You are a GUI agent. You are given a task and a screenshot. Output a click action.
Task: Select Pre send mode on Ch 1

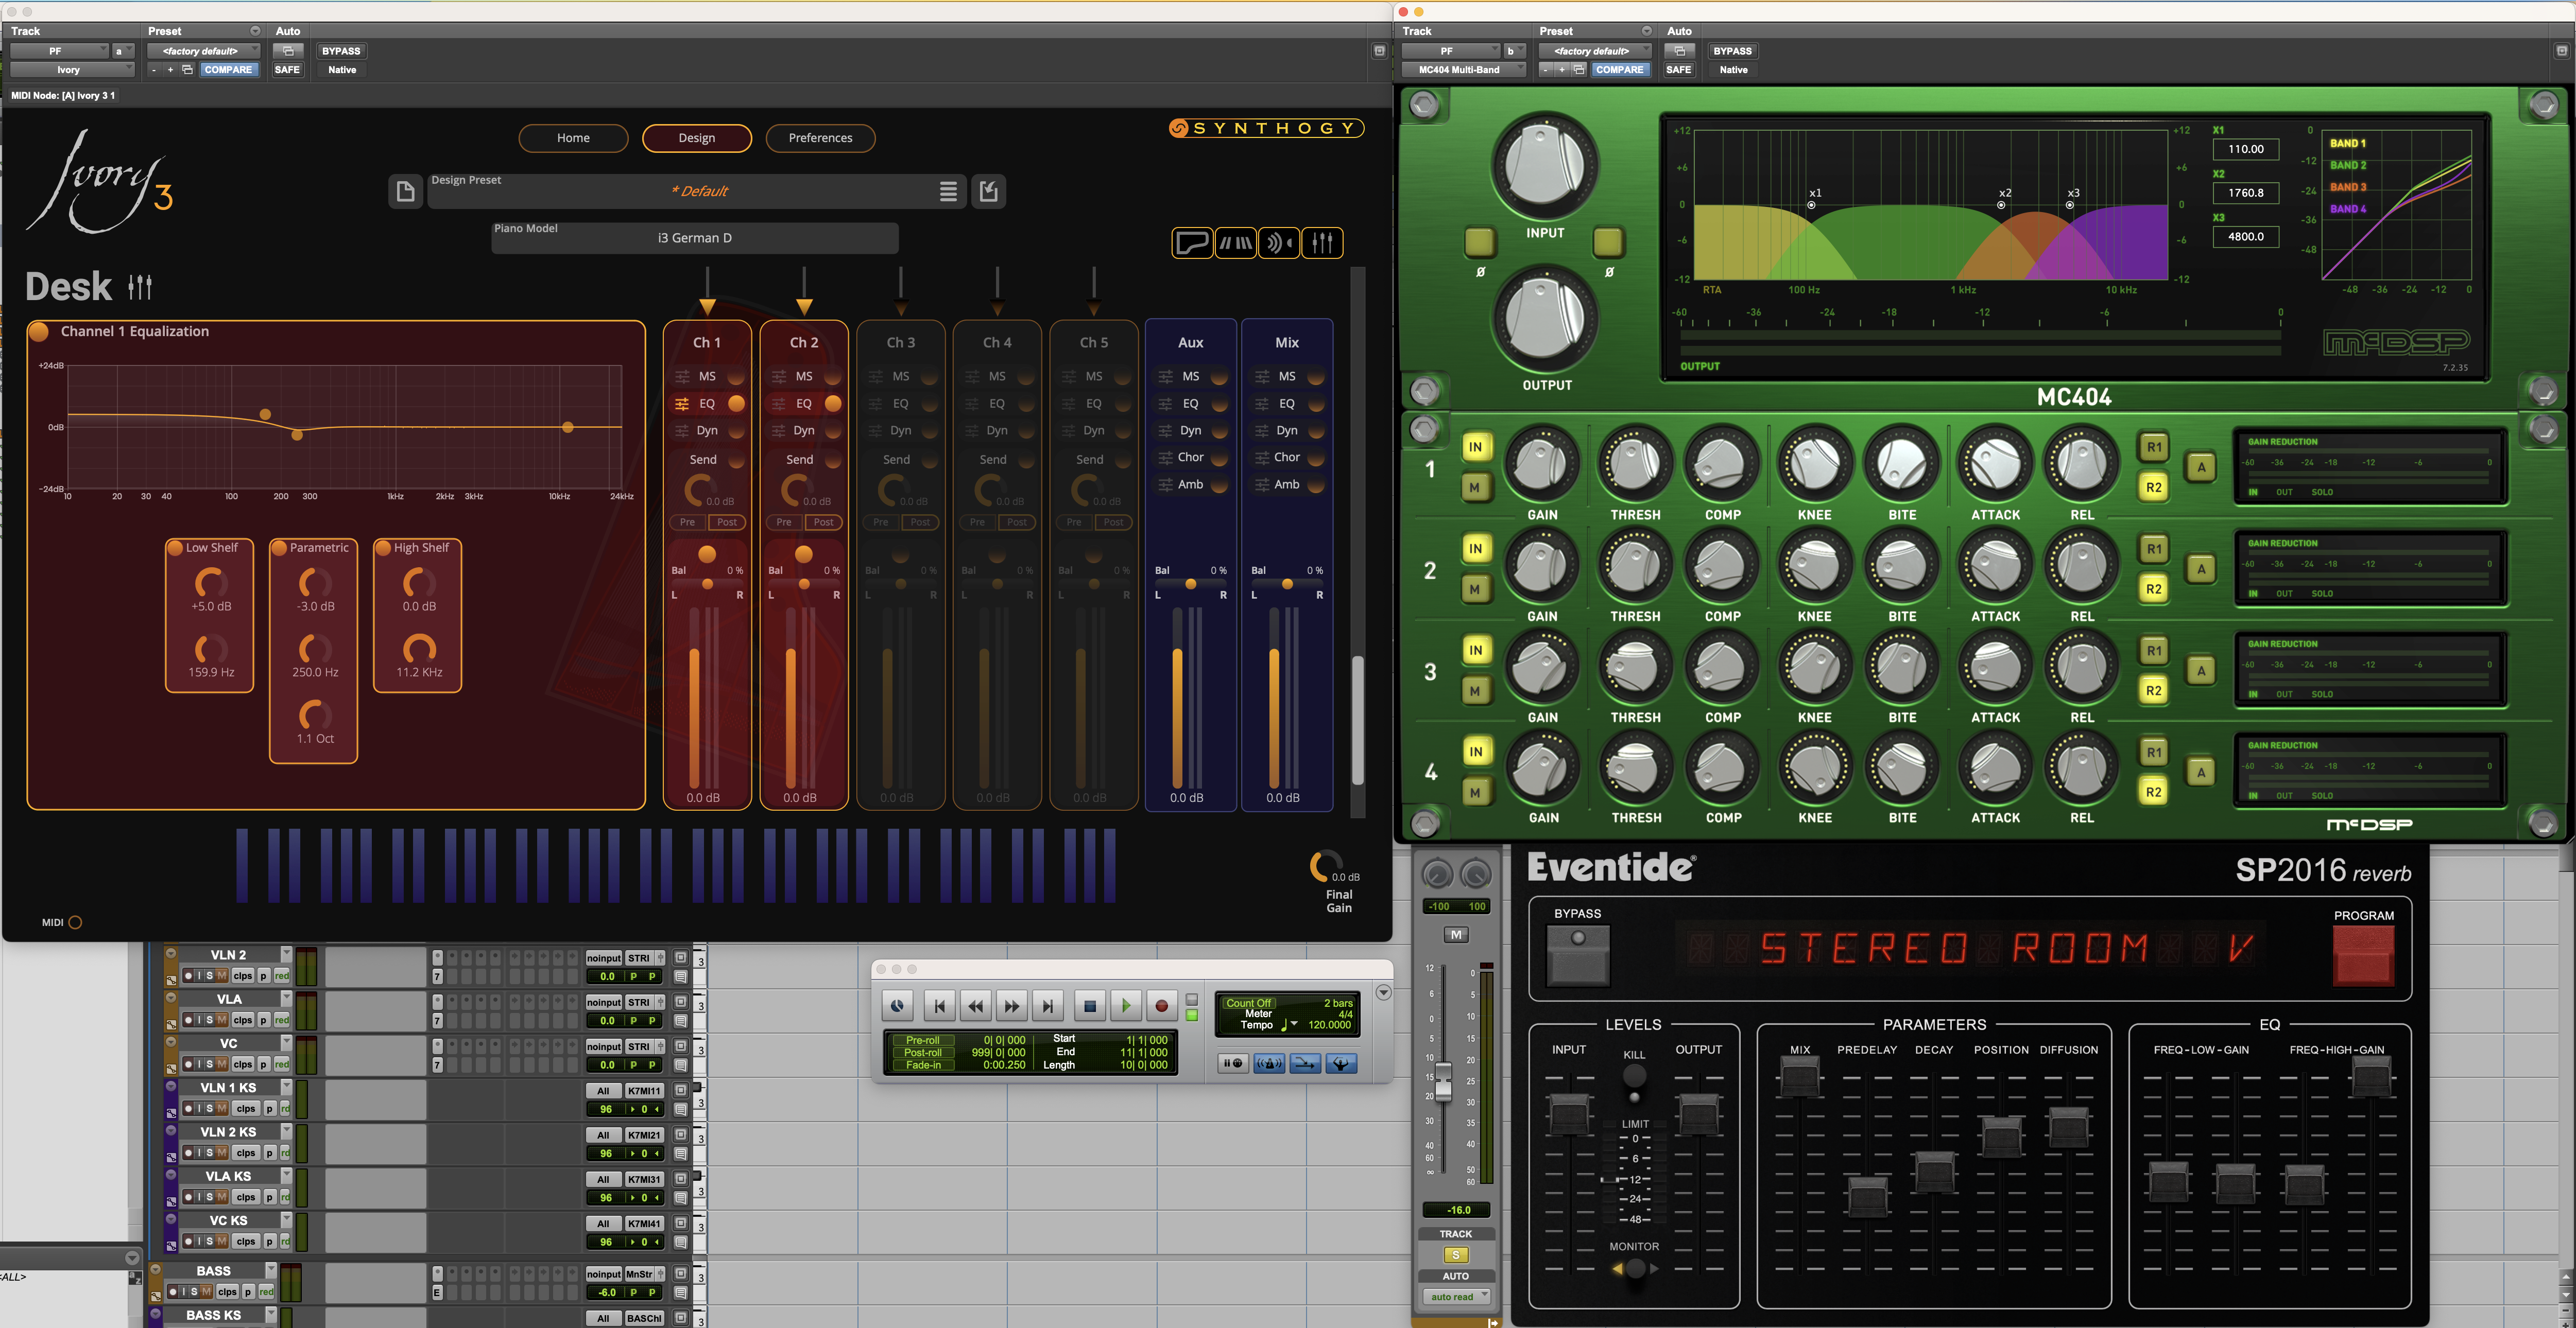click(688, 522)
